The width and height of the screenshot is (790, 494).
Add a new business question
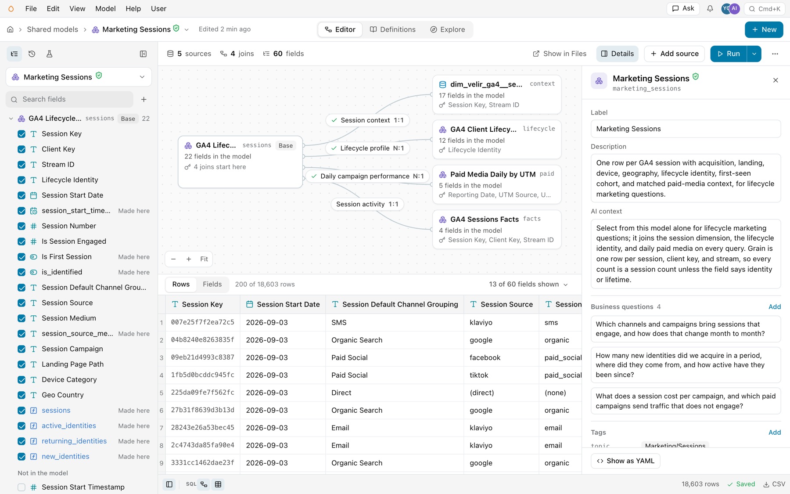click(x=775, y=307)
